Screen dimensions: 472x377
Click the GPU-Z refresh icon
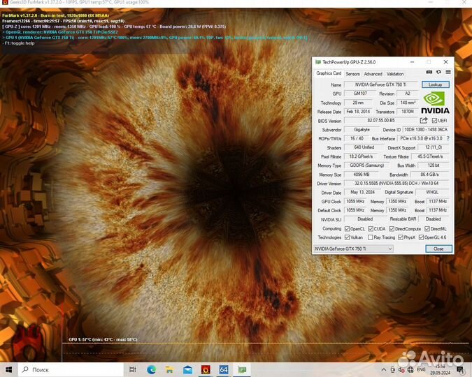pos(438,72)
